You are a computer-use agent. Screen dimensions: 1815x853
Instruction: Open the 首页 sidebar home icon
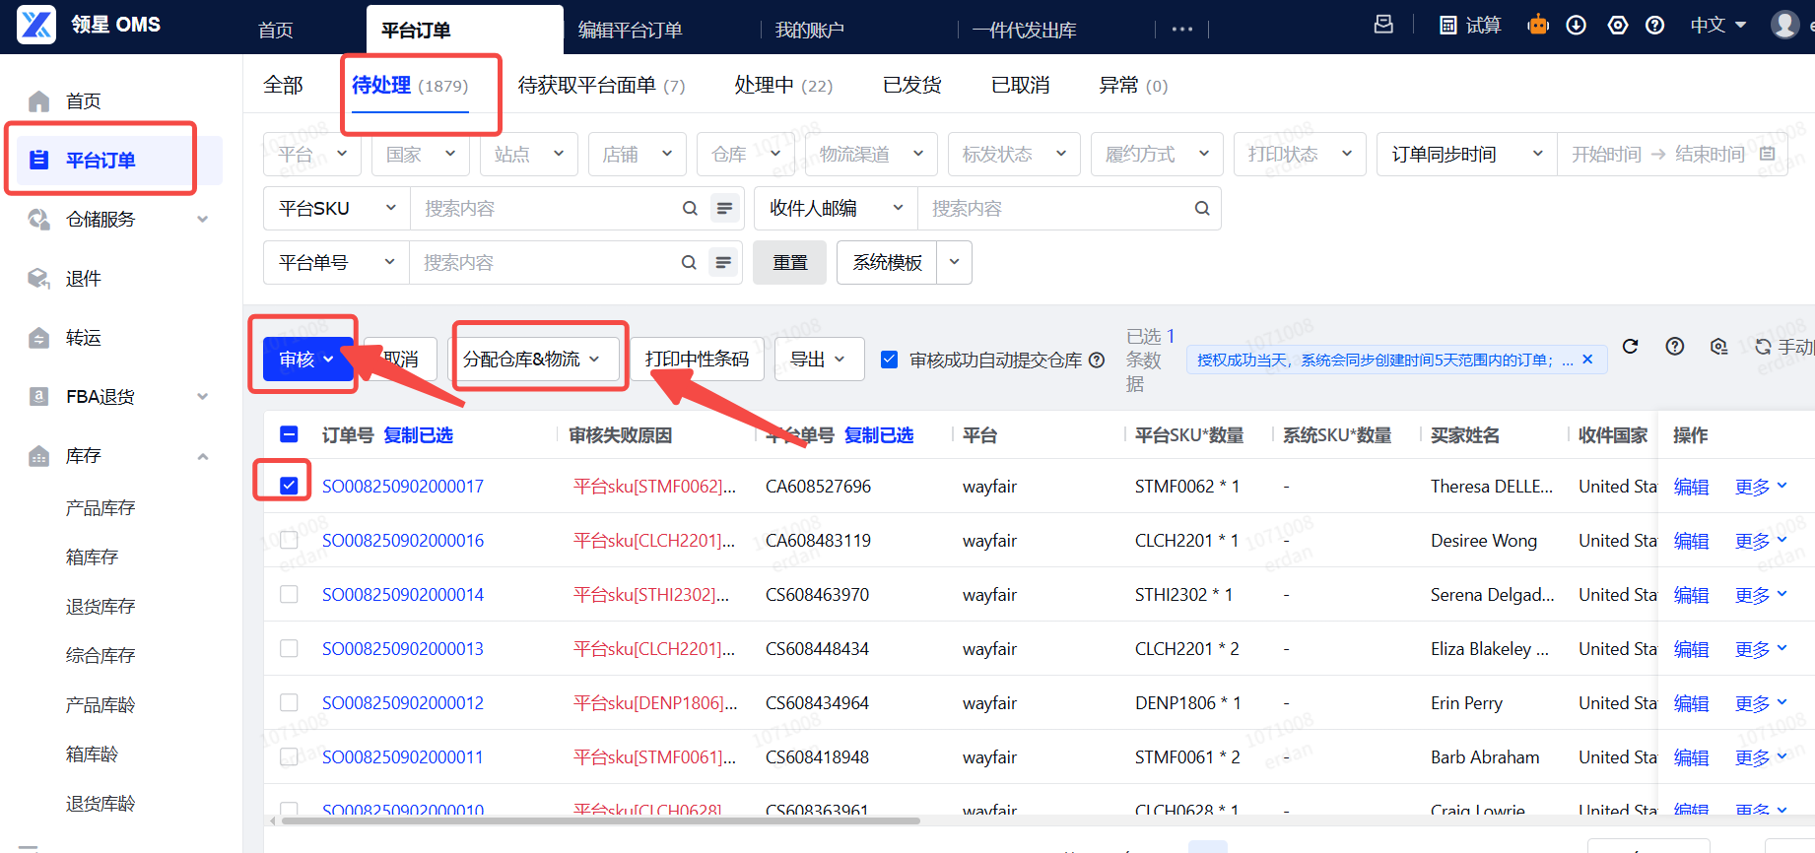pos(39,101)
